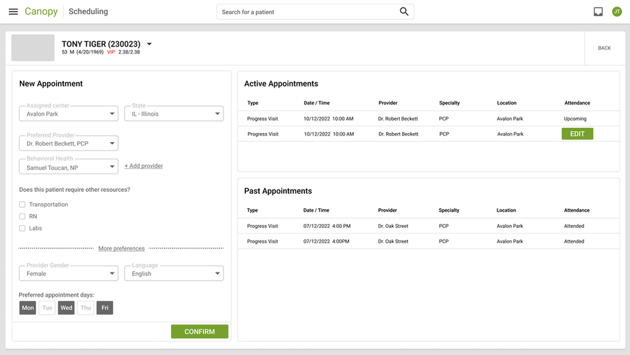Open the Behavioral Health provider dropdown
Screen dimensions: 630x355
coord(68,167)
